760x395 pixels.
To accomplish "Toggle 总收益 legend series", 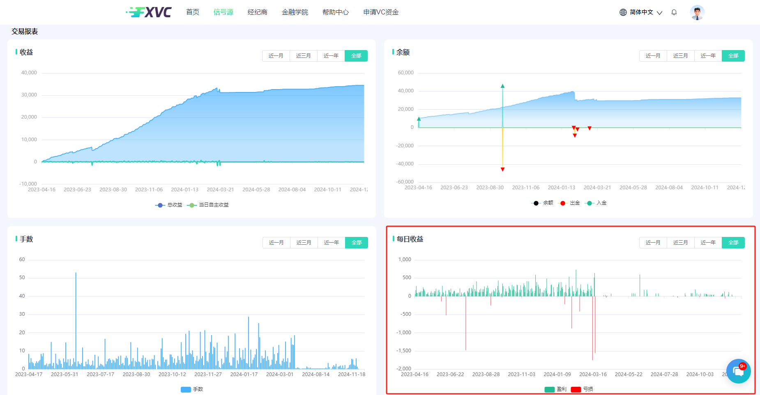I will click(169, 205).
